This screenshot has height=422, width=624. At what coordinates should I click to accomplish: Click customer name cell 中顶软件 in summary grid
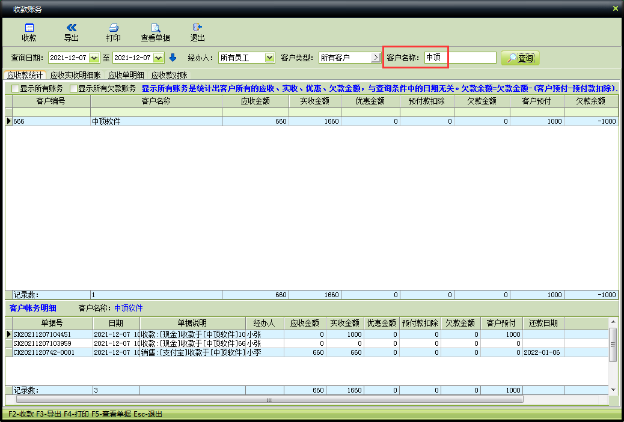156,122
